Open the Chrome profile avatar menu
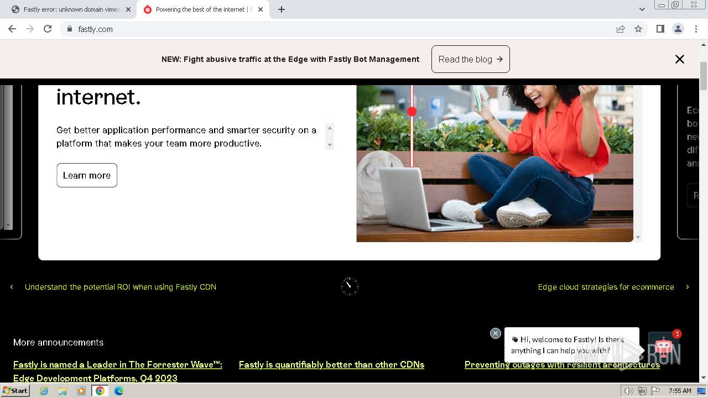Screen dimensions: 708x398 678,29
